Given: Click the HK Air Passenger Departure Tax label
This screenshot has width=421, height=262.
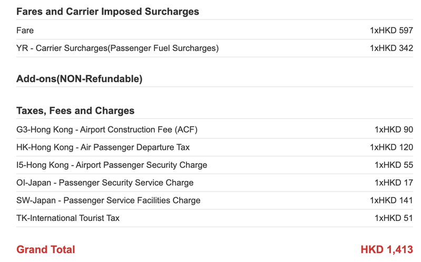Looking at the screenshot, I should point(103,147).
